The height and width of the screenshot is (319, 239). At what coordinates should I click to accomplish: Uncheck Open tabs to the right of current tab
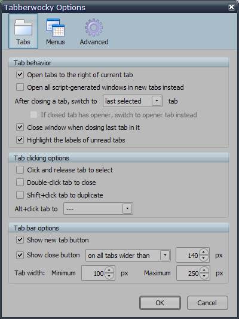tap(20, 75)
